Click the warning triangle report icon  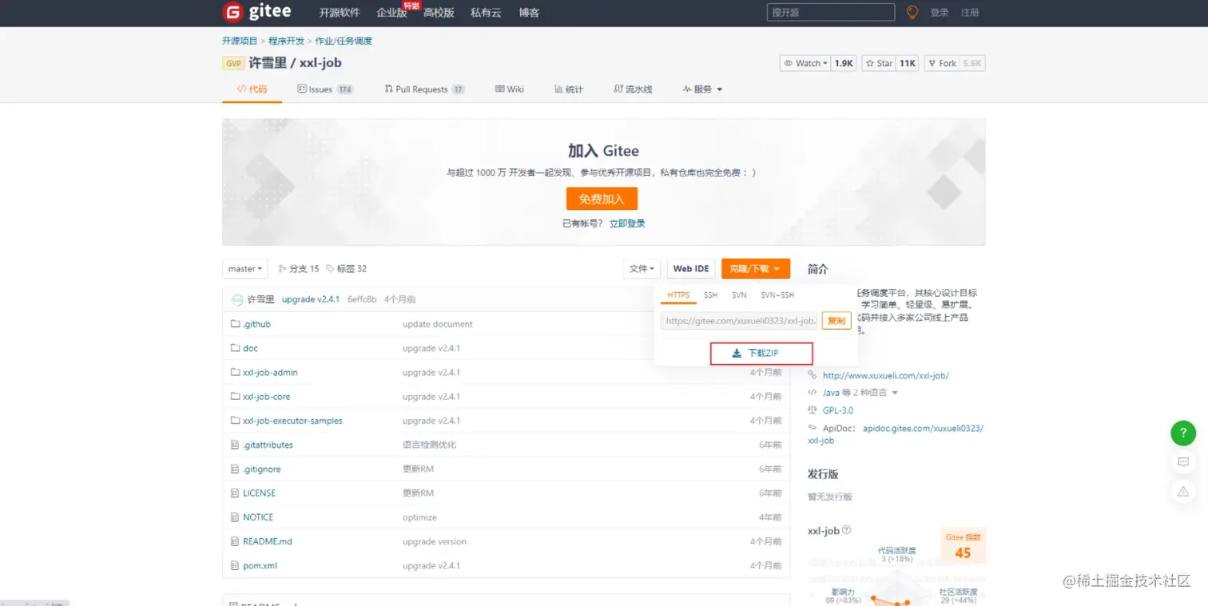tap(1183, 491)
